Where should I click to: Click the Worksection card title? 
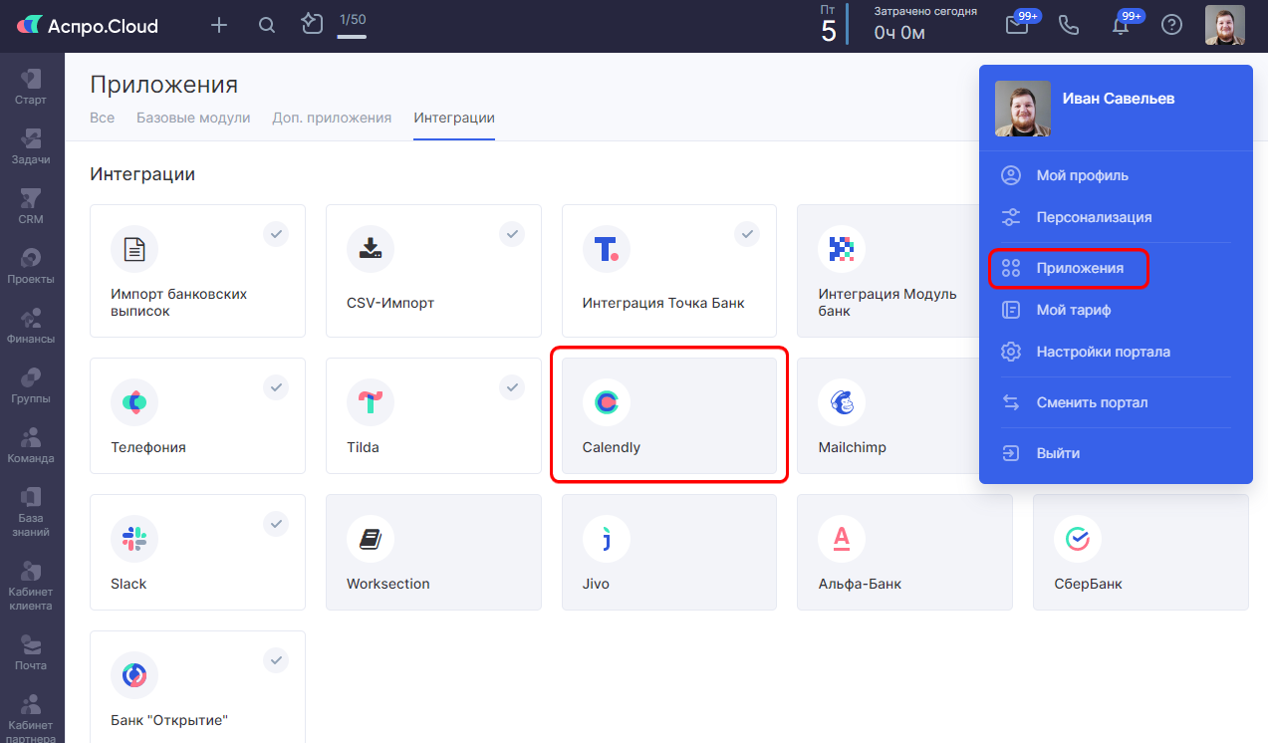click(x=388, y=584)
